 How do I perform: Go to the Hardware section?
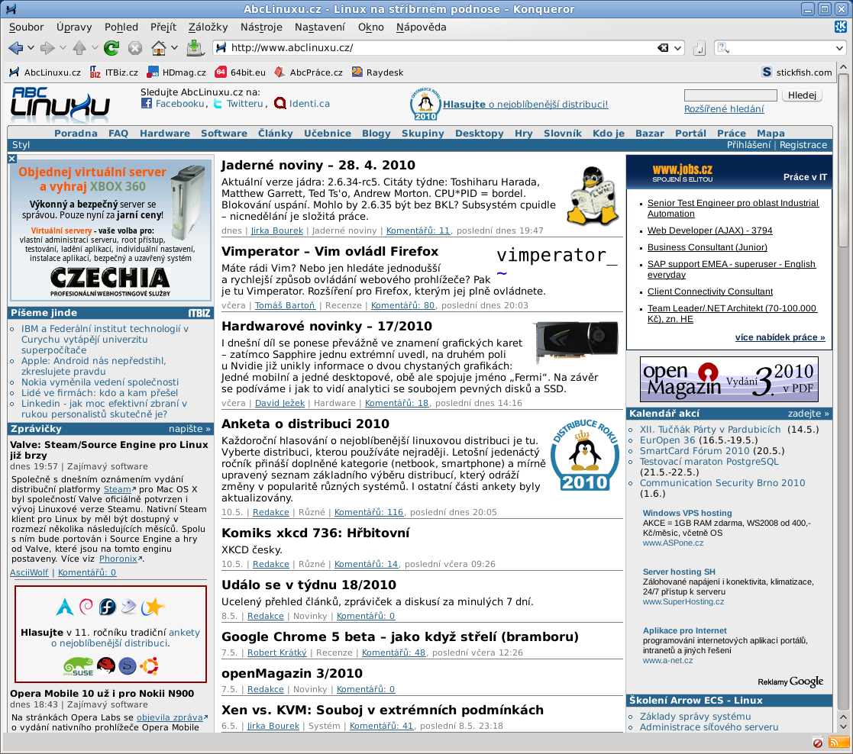click(x=165, y=134)
